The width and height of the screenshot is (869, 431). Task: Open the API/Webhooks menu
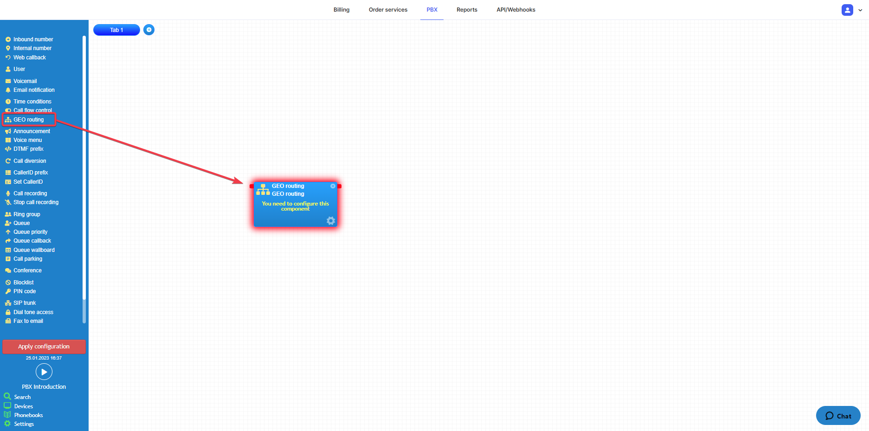click(516, 10)
